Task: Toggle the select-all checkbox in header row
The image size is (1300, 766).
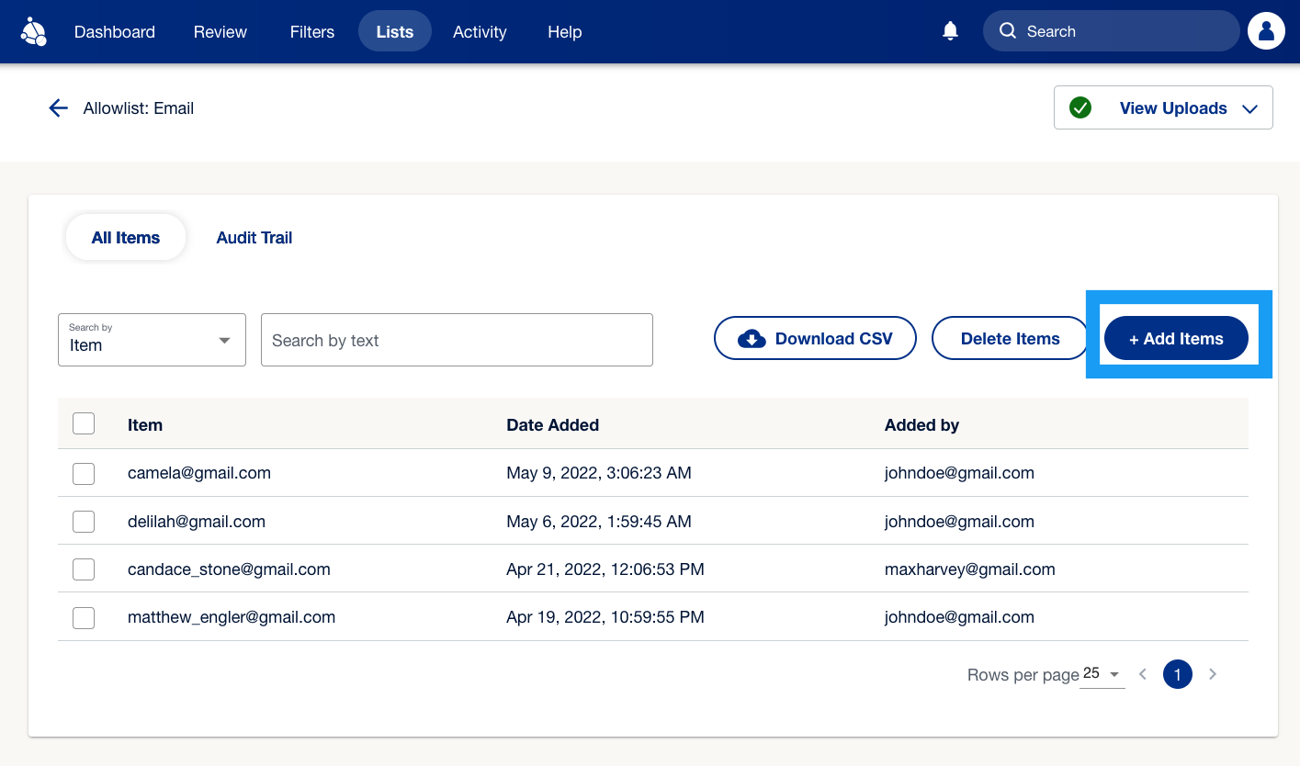Action: click(84, 423)
